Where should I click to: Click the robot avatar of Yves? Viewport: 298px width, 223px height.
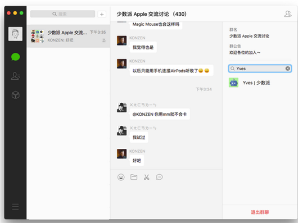[233, 83]
